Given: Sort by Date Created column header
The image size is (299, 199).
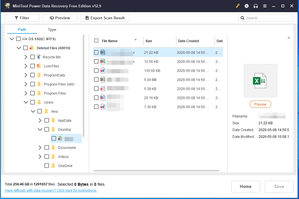Looking at the screenshot, I should 188,41.
